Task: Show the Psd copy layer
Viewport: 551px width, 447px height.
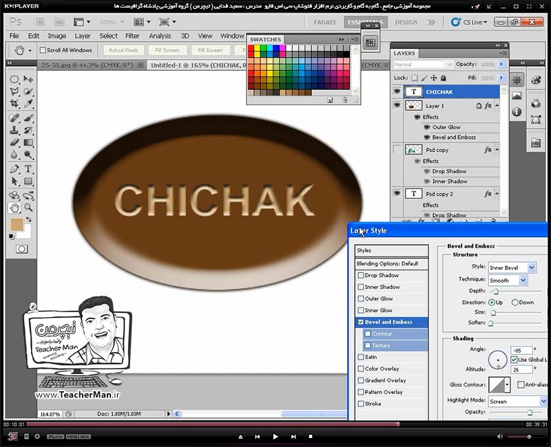Action: point(397,150)
